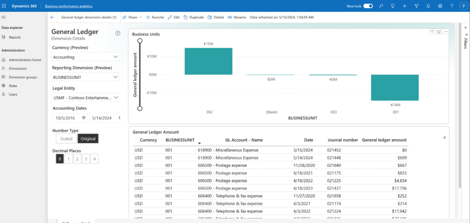The height and width of the screenshot is (223, 470).
Task: Click the report vertical scrollbar
Action: 460,106
